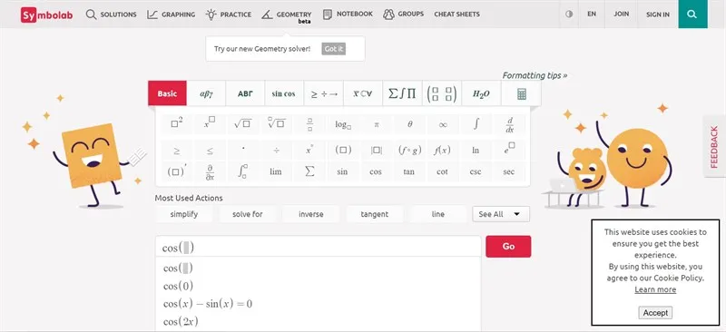Insert the fraction template
Screen dimensions: 726x332
pos(309,124)
